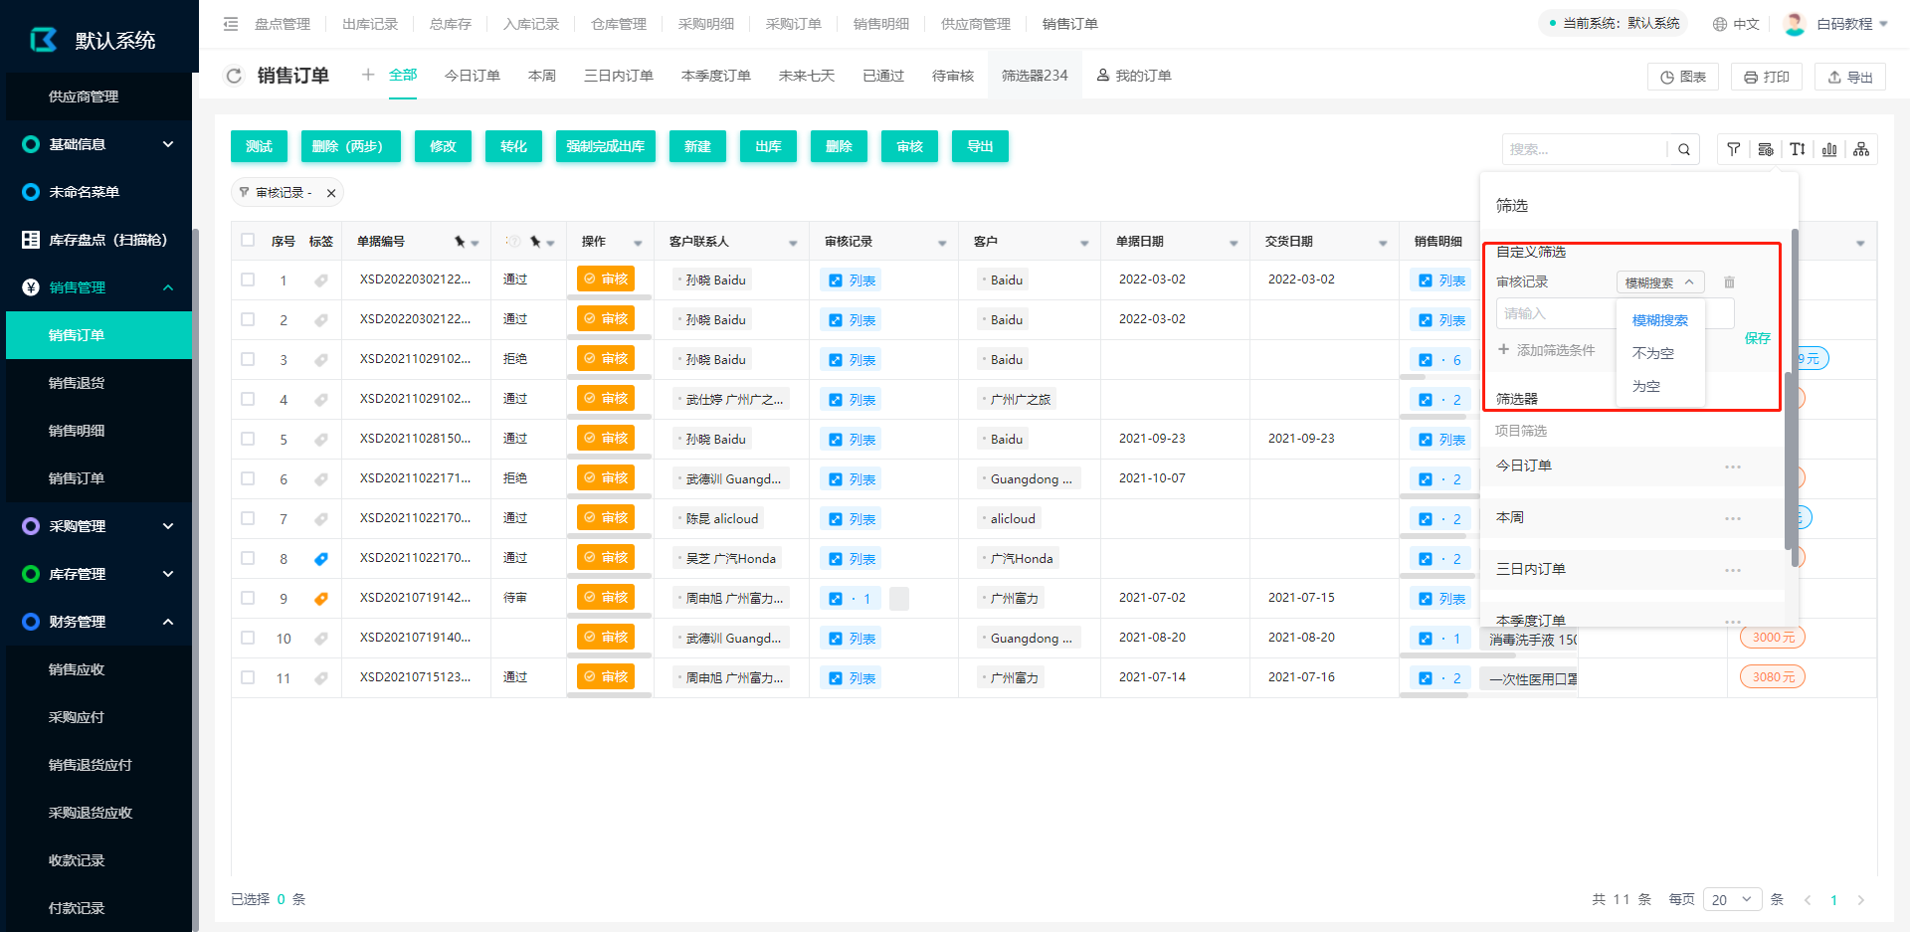Collapse the 模糊搜索 condition dropdown
This screenshot has width=1910, height=932.
click(x=1660, y=282)
